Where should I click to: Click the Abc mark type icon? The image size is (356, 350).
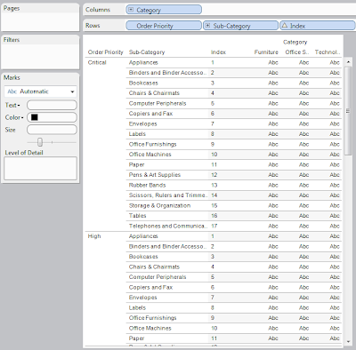click(12, 91)
